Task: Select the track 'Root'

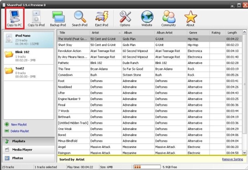Action: (150, 81)
